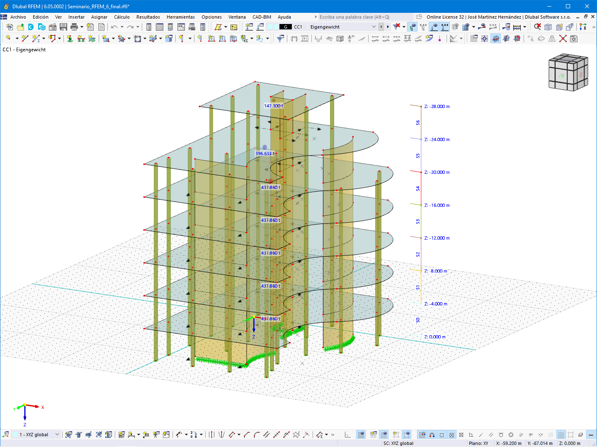Click the view navigation cube
Screen dimensions: 597x447
tap(568, 72)
